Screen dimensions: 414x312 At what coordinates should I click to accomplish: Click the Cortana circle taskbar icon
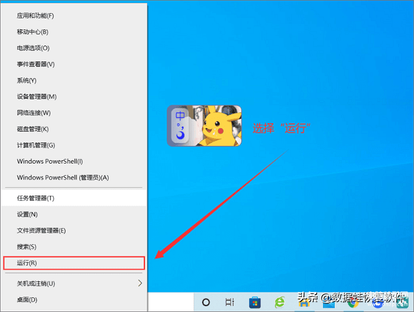pos(206,302)
